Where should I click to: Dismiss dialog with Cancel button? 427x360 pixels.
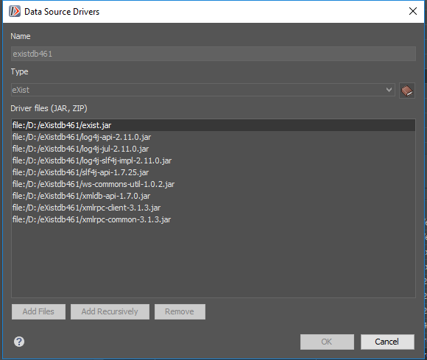coord(387,342)
